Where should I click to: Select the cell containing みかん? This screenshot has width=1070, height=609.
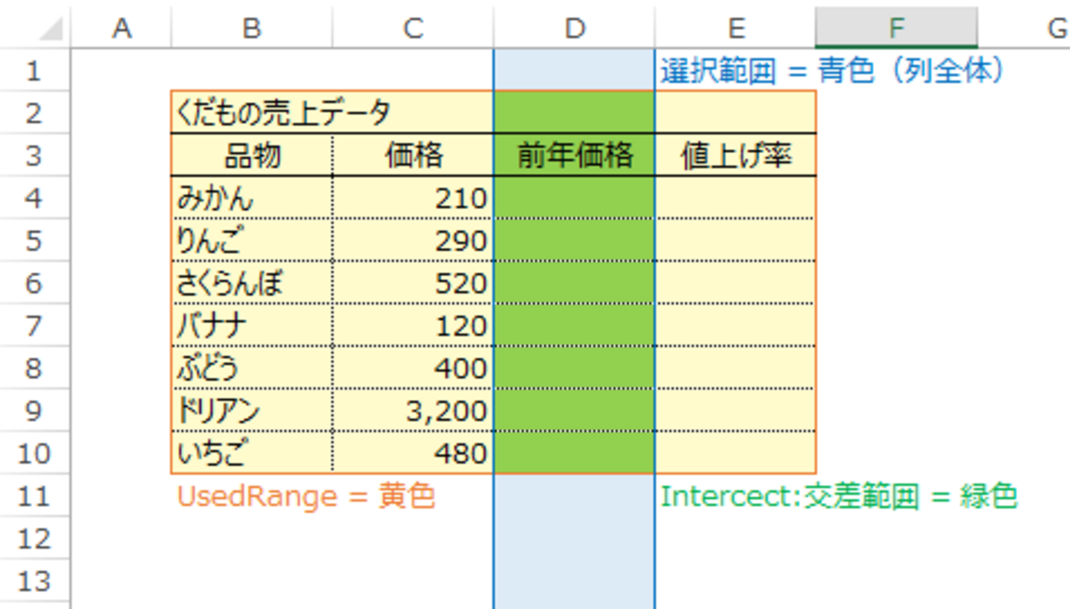pyautogui.click(x=252, y=198)
